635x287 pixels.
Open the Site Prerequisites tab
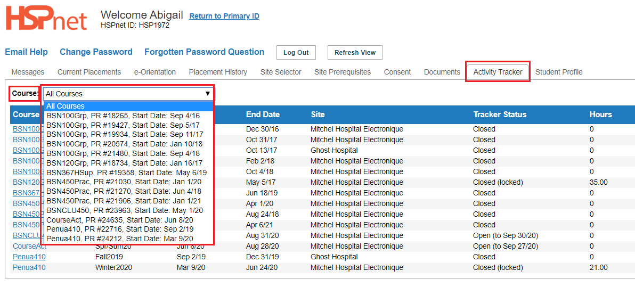(x=342, y=72)
